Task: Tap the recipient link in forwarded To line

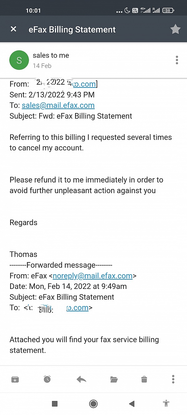Action: click(x=77, y=308)
